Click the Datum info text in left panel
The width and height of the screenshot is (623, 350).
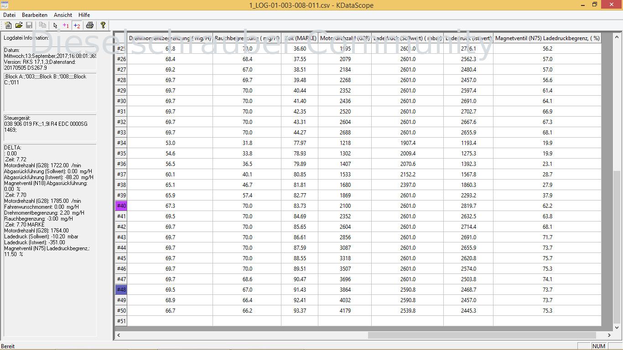coord(50,59)
